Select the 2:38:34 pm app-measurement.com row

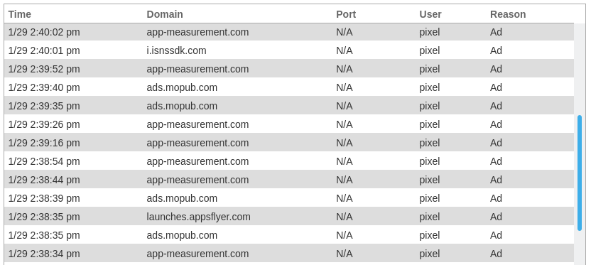point(289,254)
